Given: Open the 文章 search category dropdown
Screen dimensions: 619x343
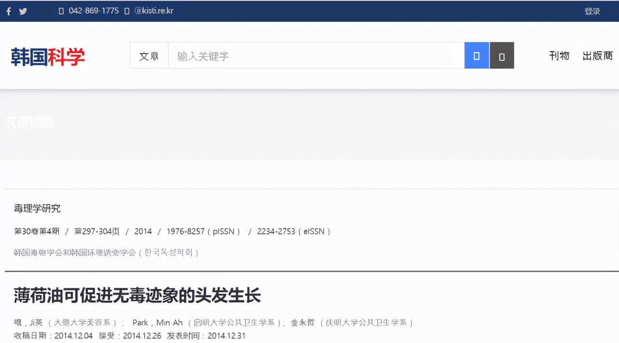Looking at the screenshot, I should pos(148,56).
